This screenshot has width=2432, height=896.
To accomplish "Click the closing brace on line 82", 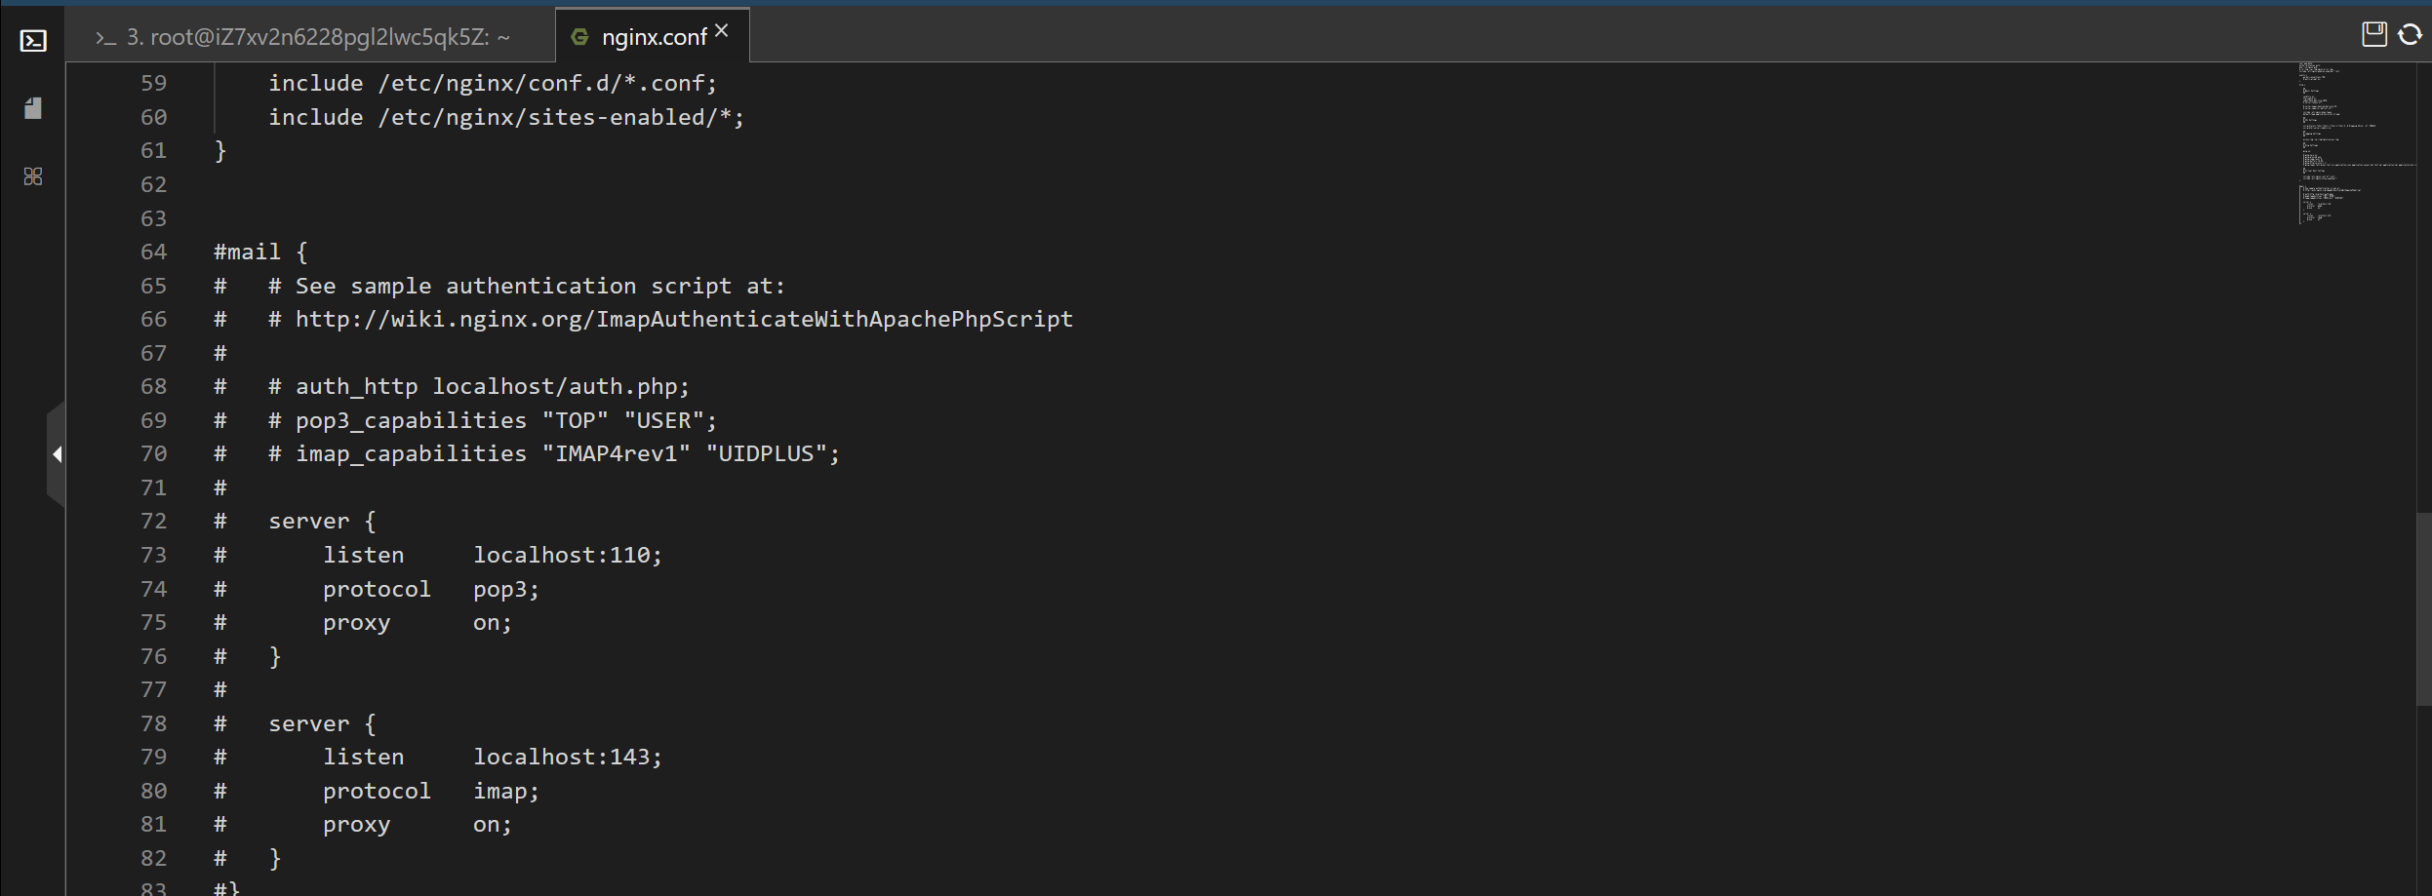I will [275, 859].
